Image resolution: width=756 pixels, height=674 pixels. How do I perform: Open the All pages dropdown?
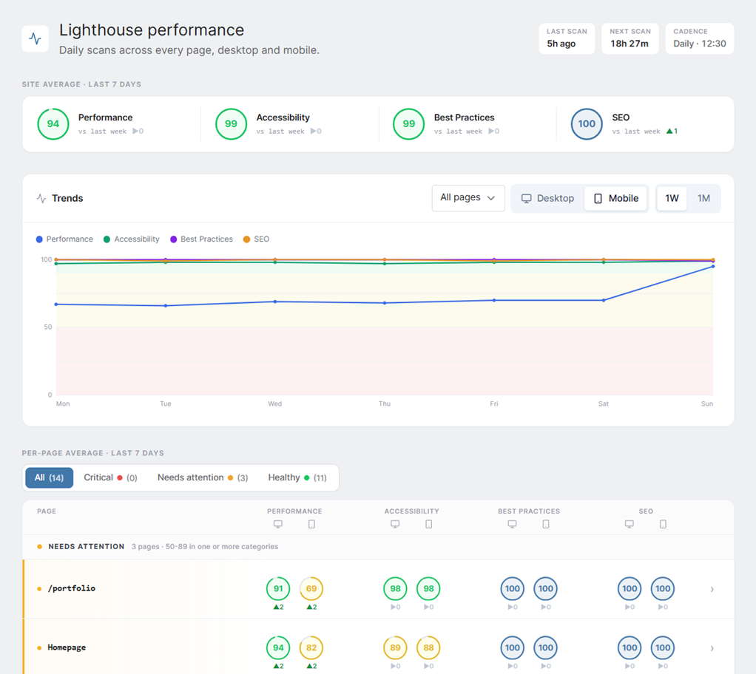pyautogui.click(x=468, y=198)
